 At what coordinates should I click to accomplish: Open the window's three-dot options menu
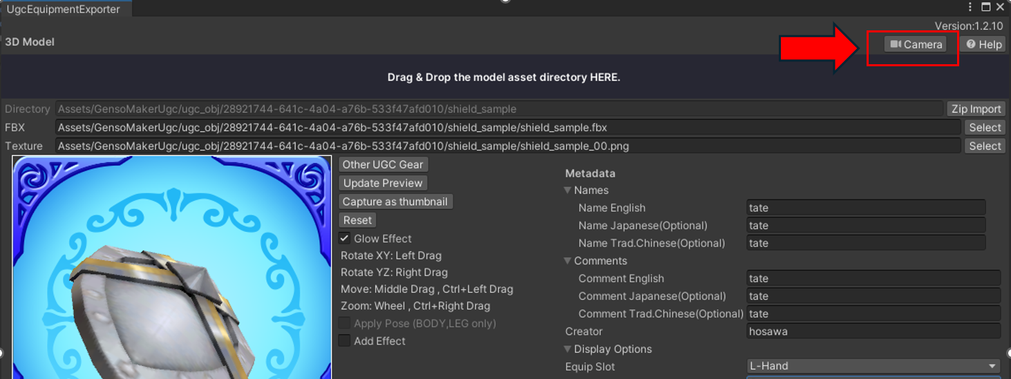tap(971, 8)
